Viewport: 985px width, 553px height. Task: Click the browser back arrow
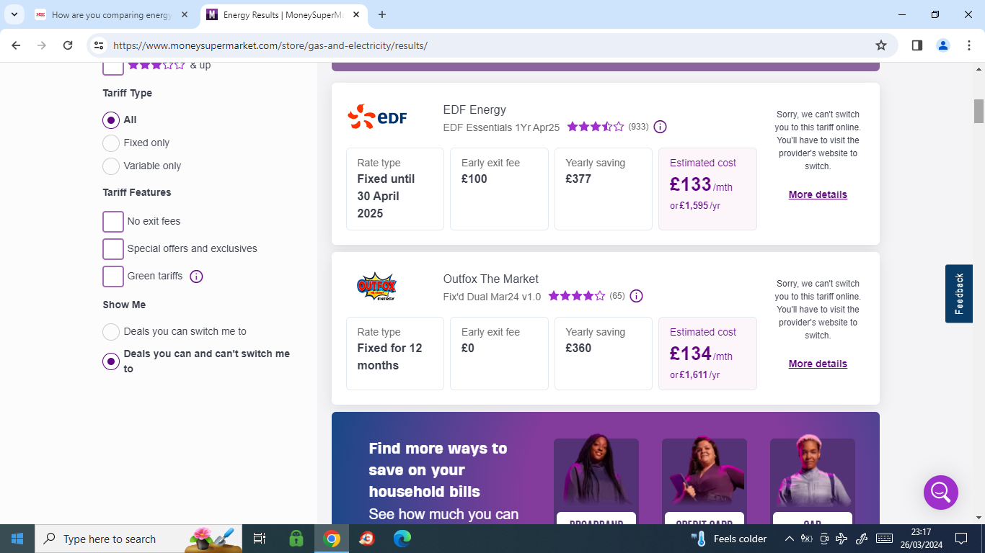pos(16,45)
